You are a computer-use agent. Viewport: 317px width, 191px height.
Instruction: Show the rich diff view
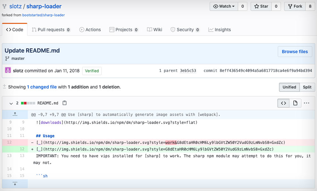pyautogui.click(x=295, y=103)
